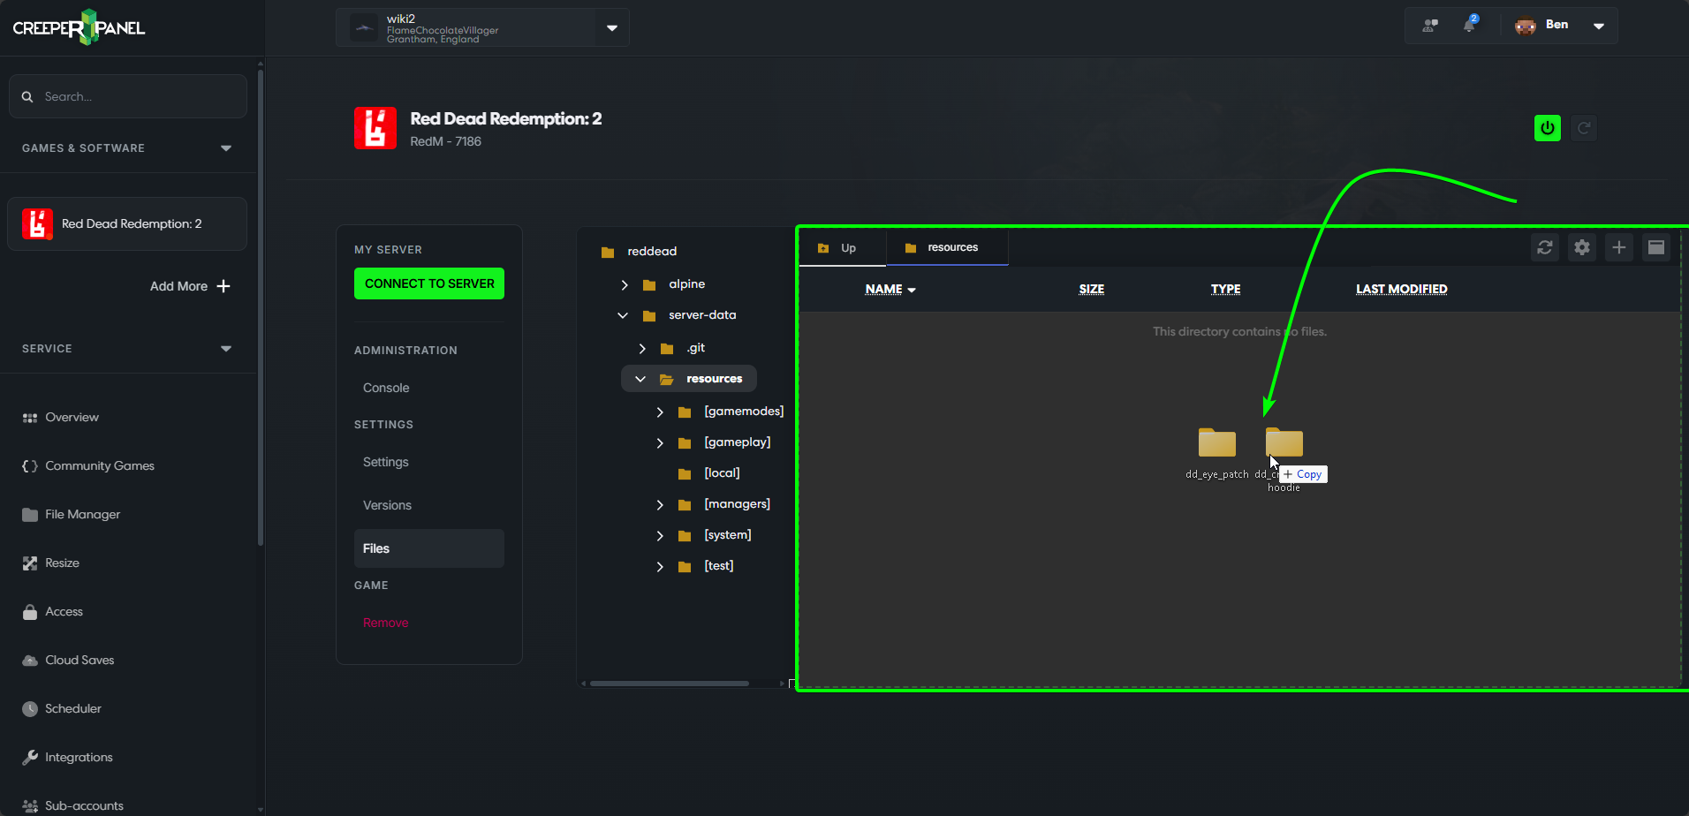Open the wiki2 server selector dropdown
Image resolution: width=1689 pixels, height=816 pixels.
coord(611,27)
